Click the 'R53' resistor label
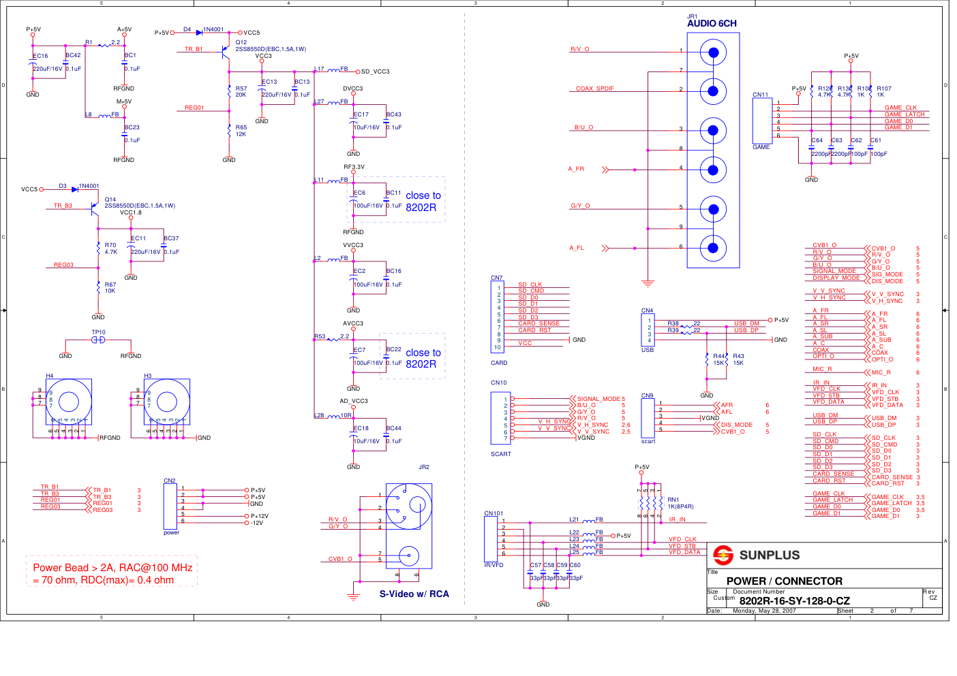 [320, 336]
